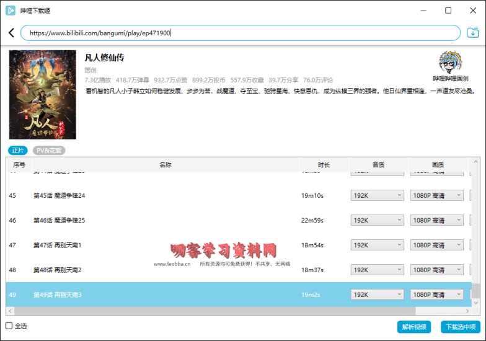486x341 pixels.
Task: Click the 哔哩哔哩国创 uploader name
Action: pos(450,79)
